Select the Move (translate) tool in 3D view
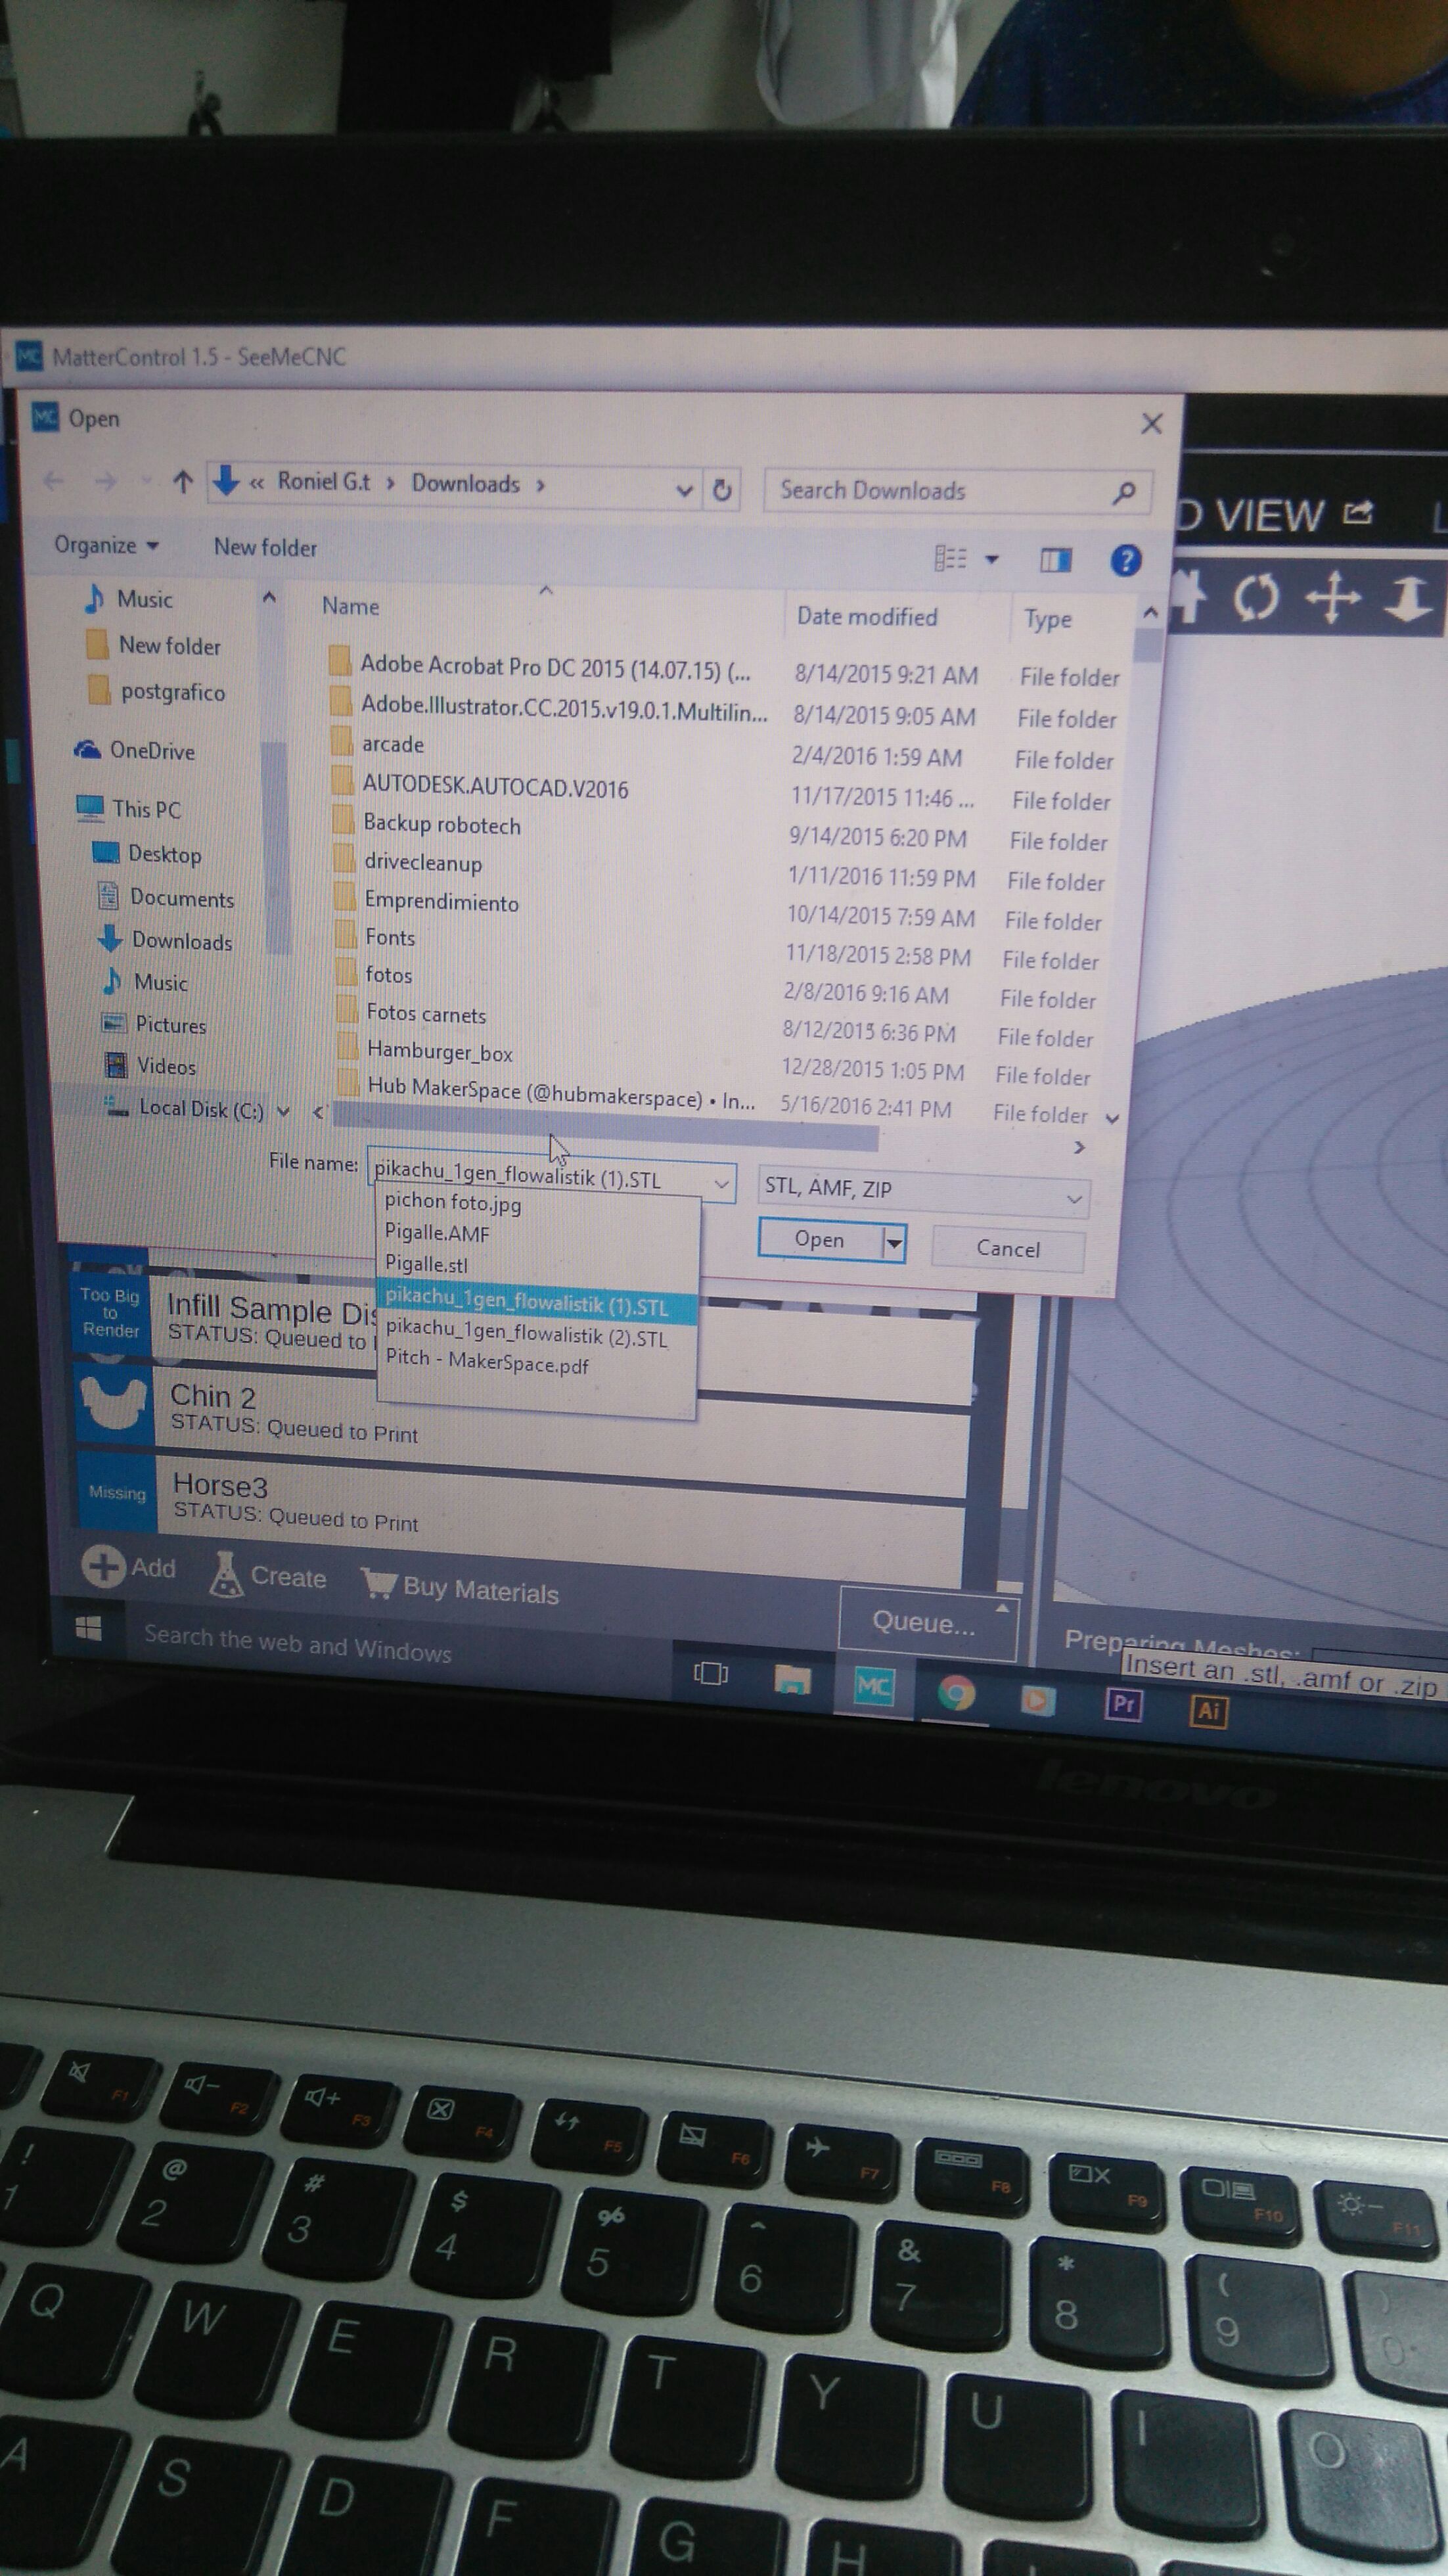The height and width of the screenshot is (2576, 1448). tap(1333, 598)
